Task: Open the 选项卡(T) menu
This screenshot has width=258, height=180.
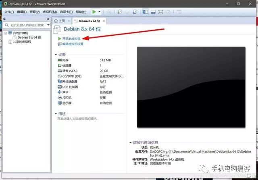Action: tap(66, 12)
